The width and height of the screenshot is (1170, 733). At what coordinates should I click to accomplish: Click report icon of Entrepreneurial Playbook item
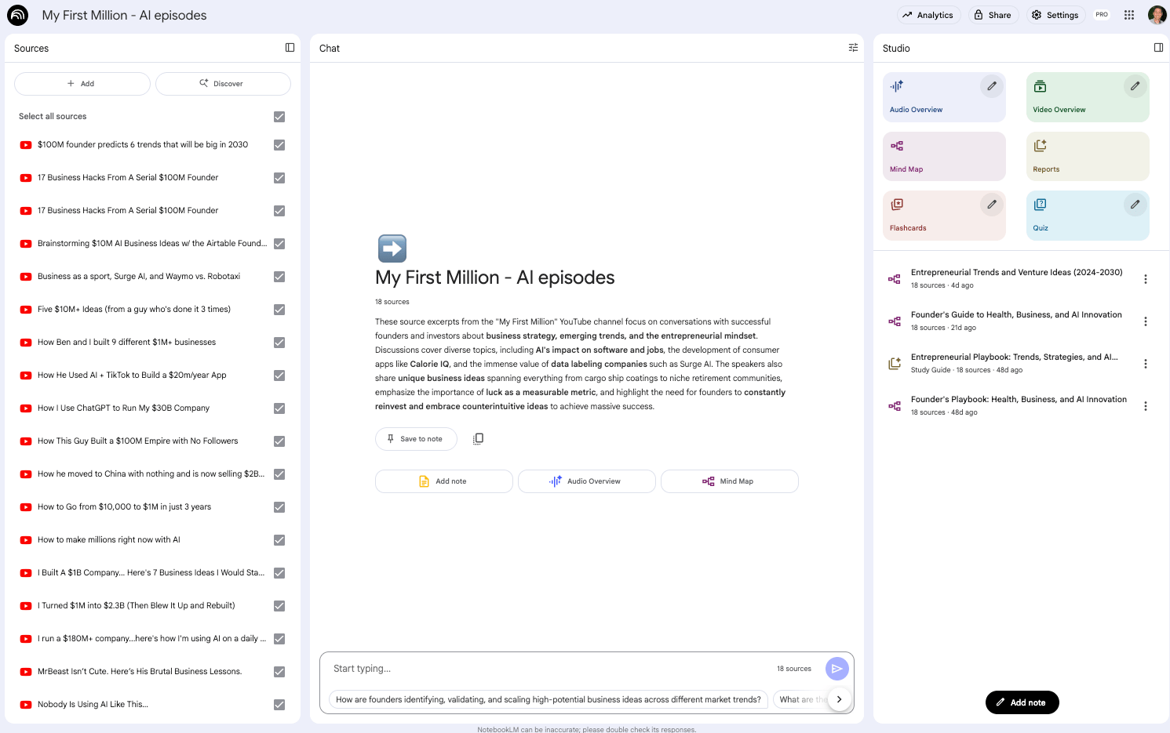tap(894, 364)
